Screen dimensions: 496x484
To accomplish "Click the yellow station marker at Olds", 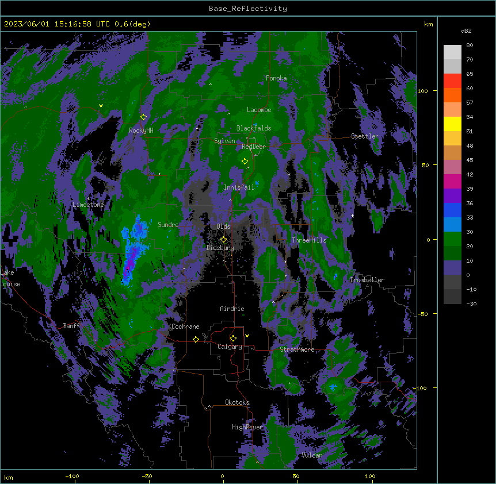I will pos(223,240).
